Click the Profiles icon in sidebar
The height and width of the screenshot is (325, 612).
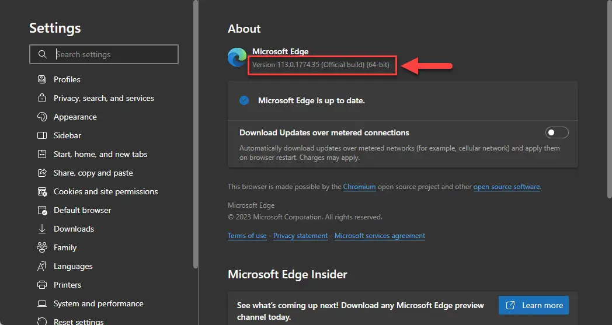pos(42,79)
